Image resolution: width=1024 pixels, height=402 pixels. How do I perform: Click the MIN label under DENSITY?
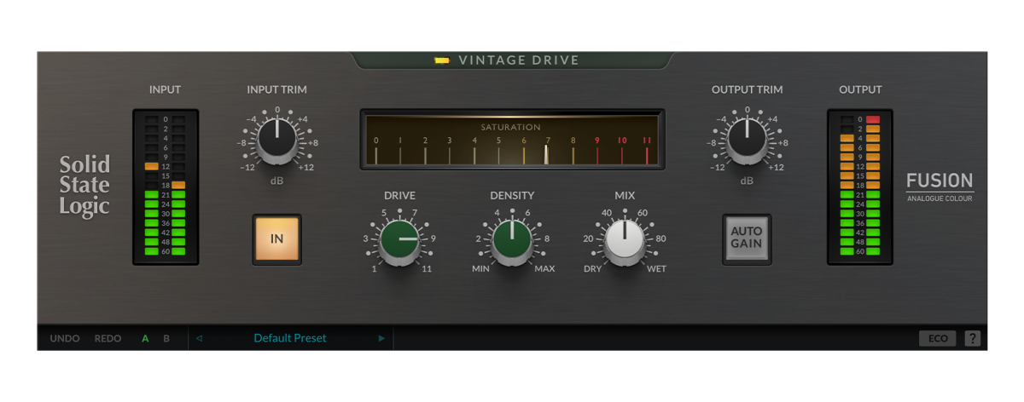point(480,269)
